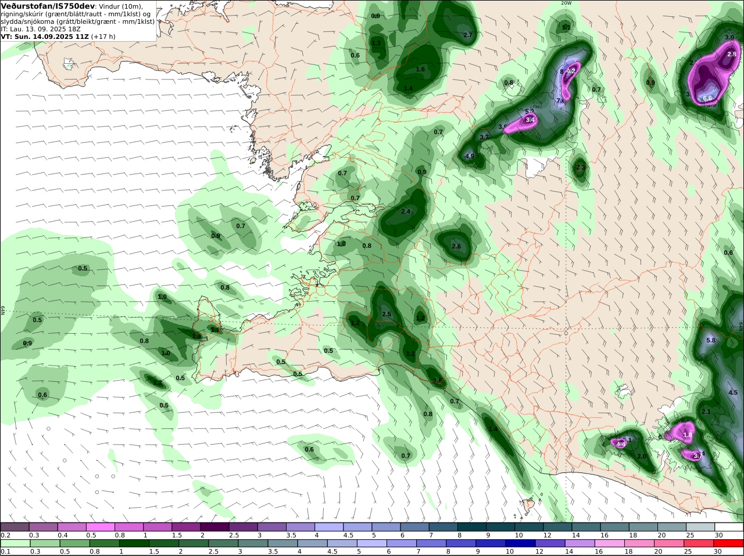Screen dimensions: 744x556
Task: Click the 64N latitude label on the left edge
Action: (x=3, y=310)
